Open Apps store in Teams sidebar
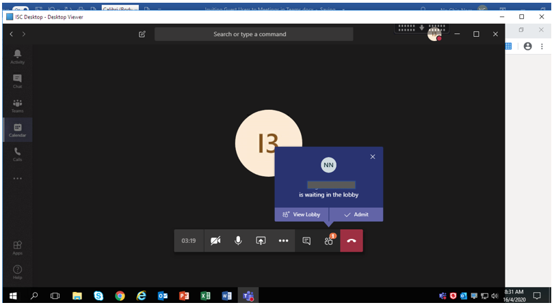This screenshot has height=305, width=554. coord(17,248)
